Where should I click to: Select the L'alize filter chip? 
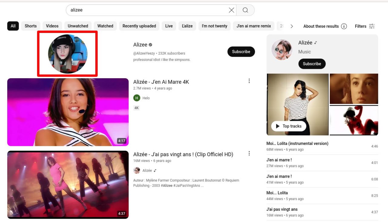click(187, 26)
